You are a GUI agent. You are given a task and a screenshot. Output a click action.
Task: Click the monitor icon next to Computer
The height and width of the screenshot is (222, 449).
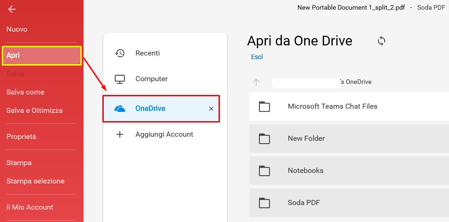click(120, 79)
